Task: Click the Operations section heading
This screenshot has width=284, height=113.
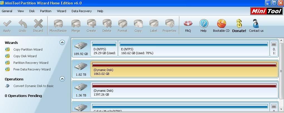Action: (x=14, y=79)
